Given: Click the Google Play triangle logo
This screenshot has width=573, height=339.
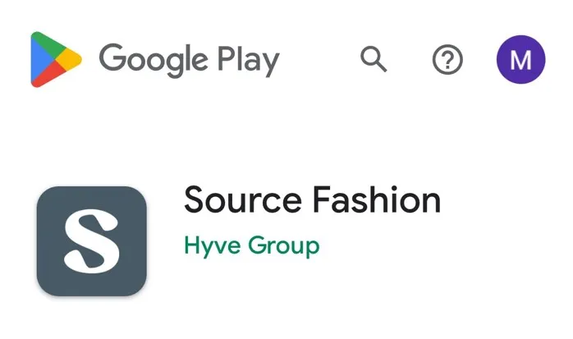Looking at the screenshot, I should (x=56, y=59).
